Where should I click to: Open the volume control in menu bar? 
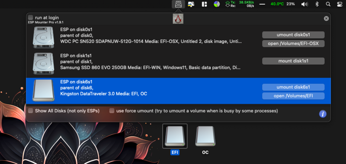[304, 4]
